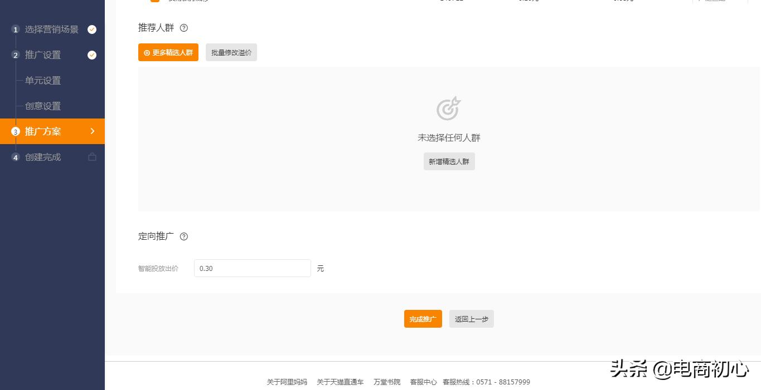Click the checkmark beside 选择营销场景
The width and height of the screenshot is (761, 390).
(x=91, y=29)
